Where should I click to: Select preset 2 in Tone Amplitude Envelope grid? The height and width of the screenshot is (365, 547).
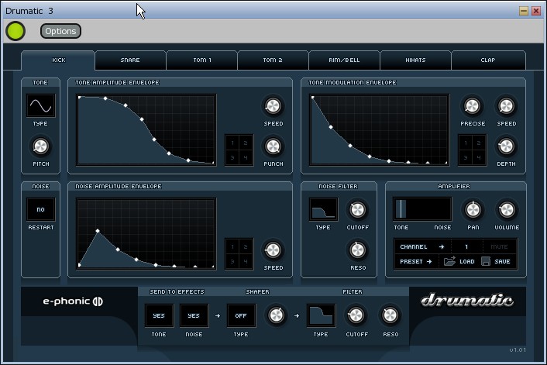click(246, 143)
